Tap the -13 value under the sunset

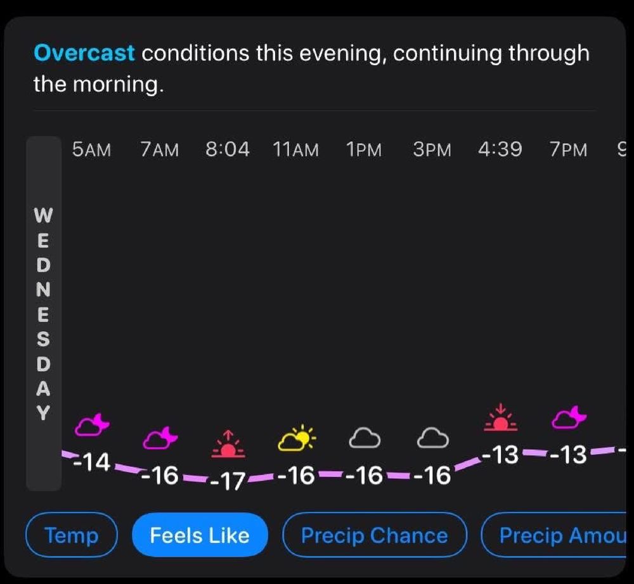click(x=500, y=455)
